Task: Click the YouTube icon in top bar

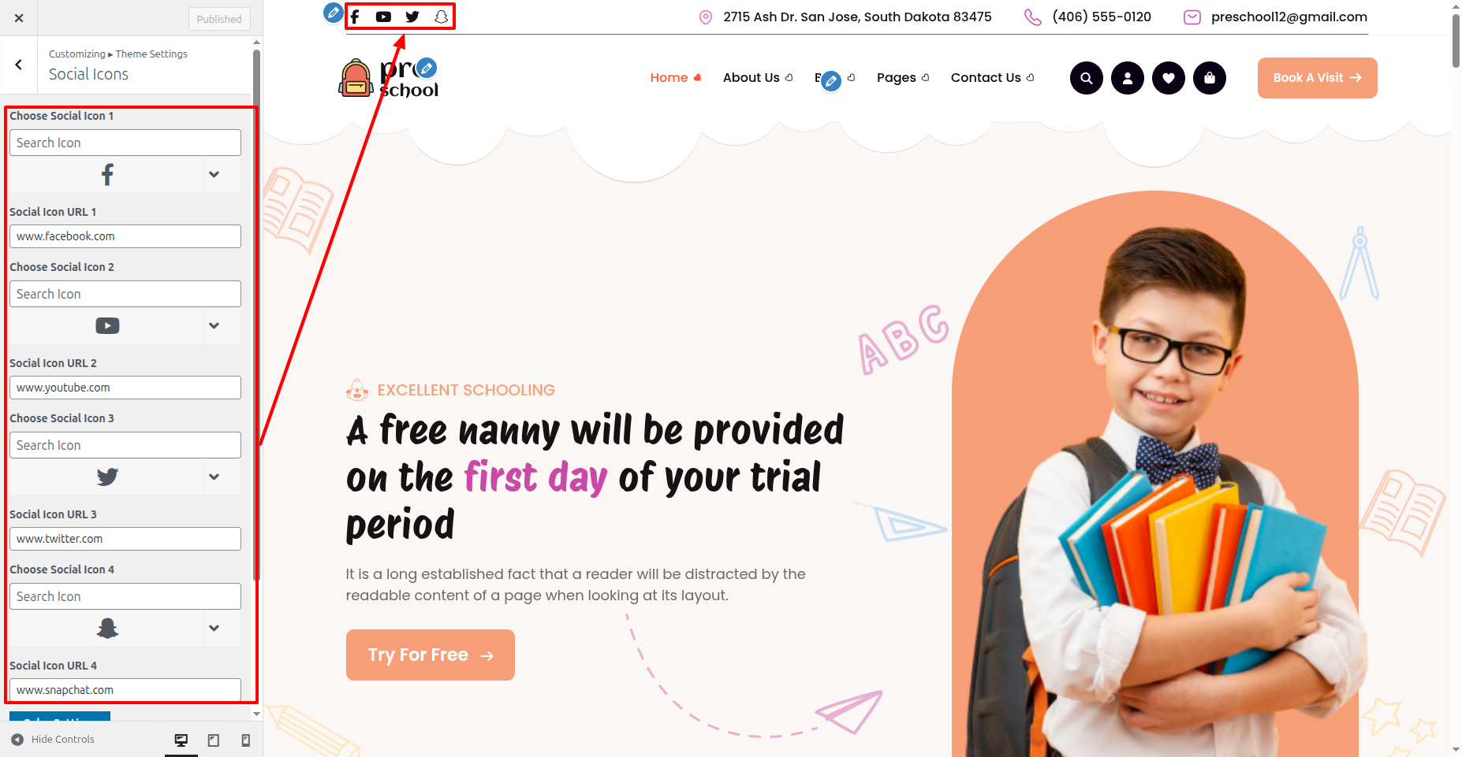Action: (383, 17)
